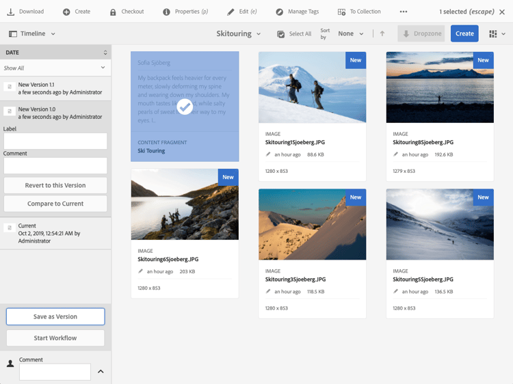The width and height of the screenshot is (513, 384).
Task: Select the New Version 1.0 timeline entry
Action: tap(55, 113)
